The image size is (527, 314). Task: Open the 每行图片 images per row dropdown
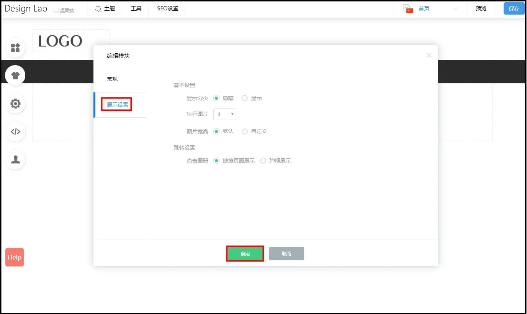(224, 114)
